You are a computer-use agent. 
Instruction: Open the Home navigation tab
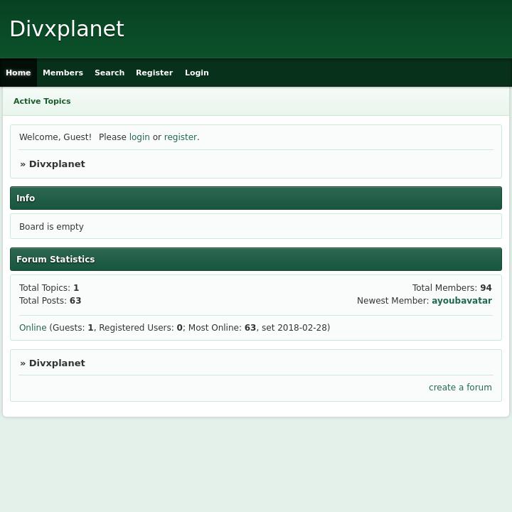(x=18, y=73)
